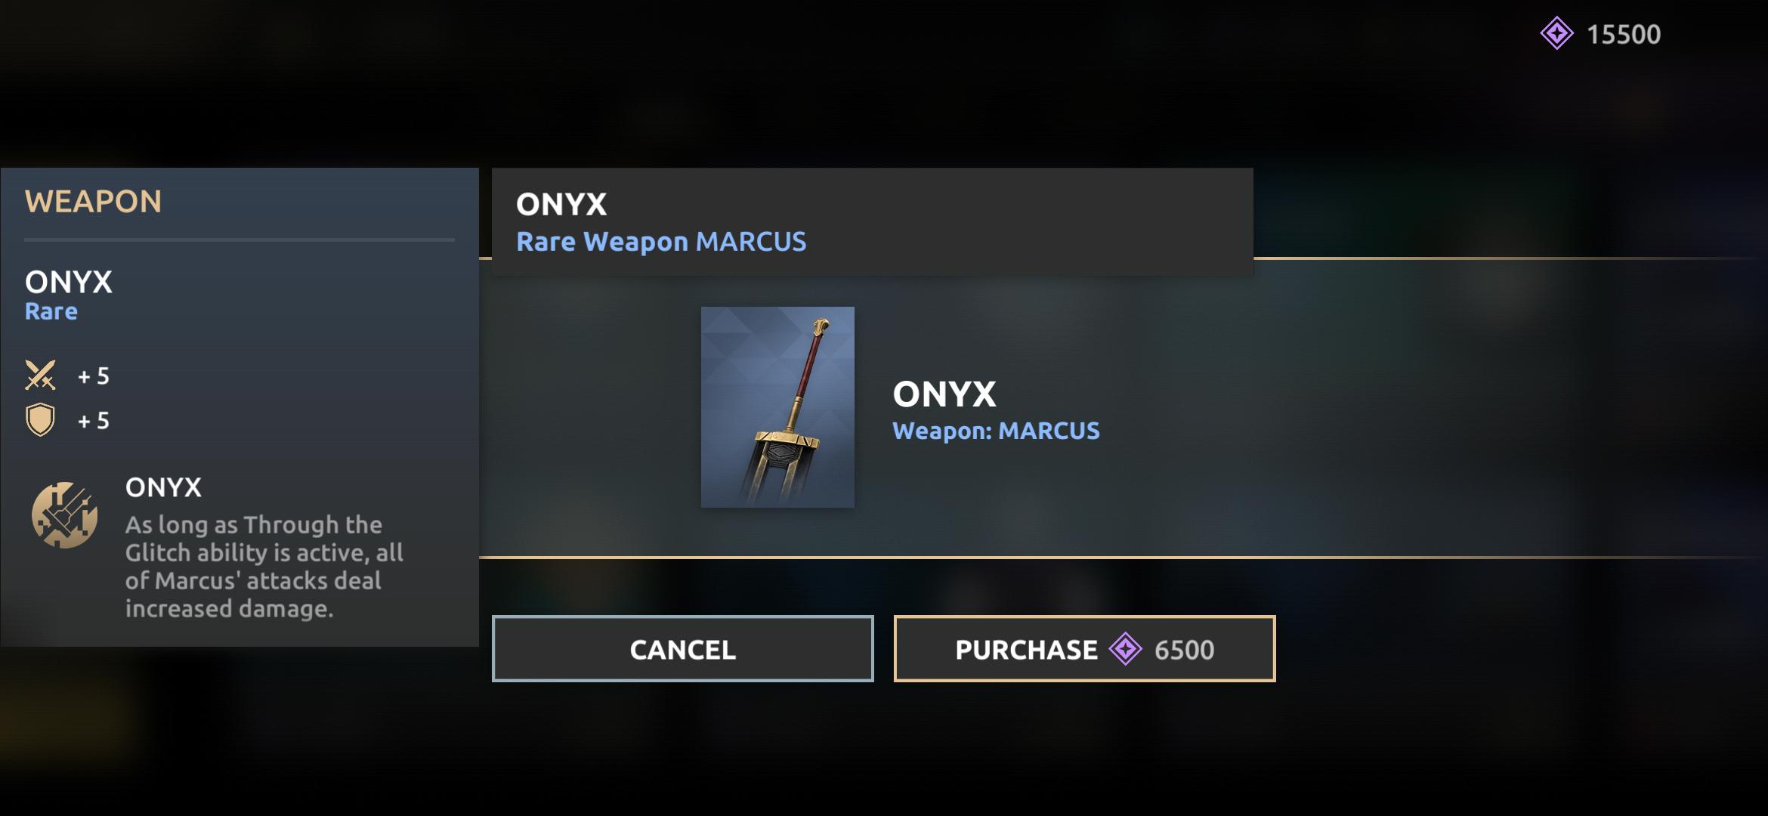
Task: Click the WEAPON panel heading
Action: 93,202
